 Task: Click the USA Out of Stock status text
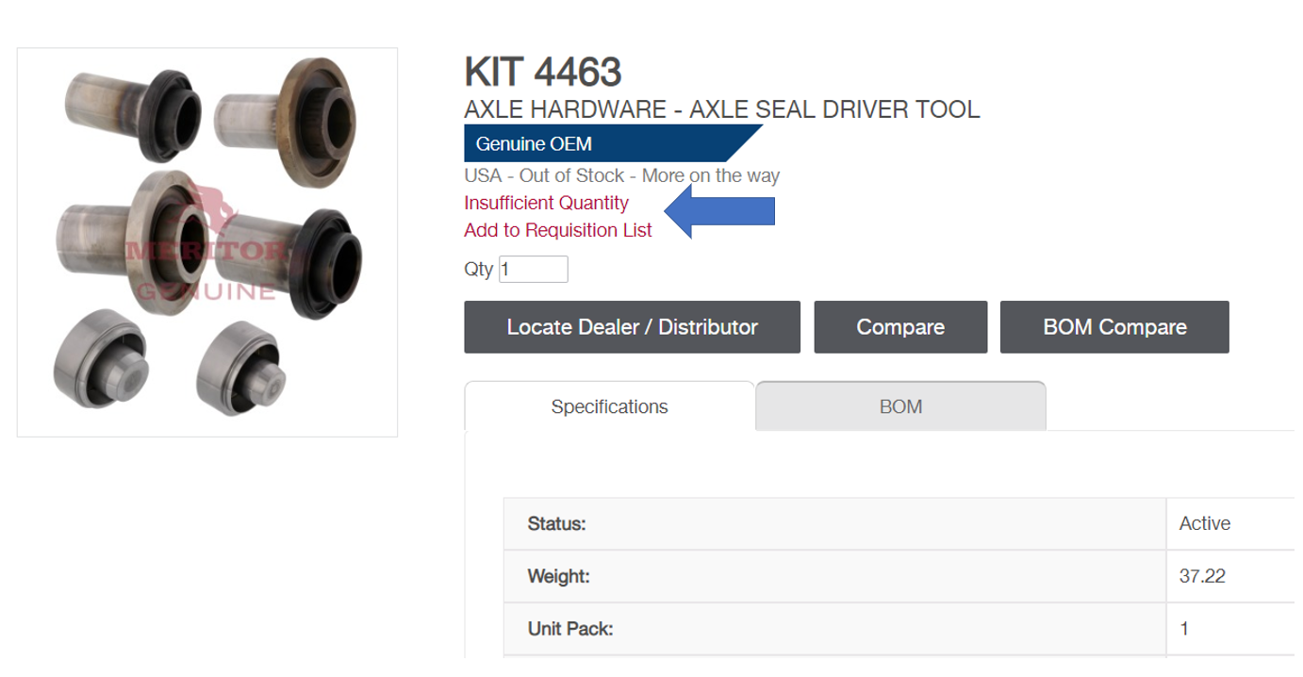coord(621,175)
